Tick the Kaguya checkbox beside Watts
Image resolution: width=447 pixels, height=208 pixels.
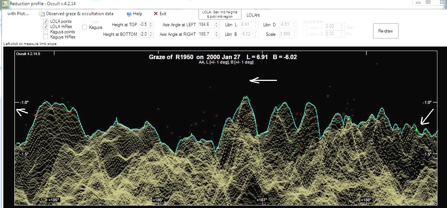coord(85,27)
